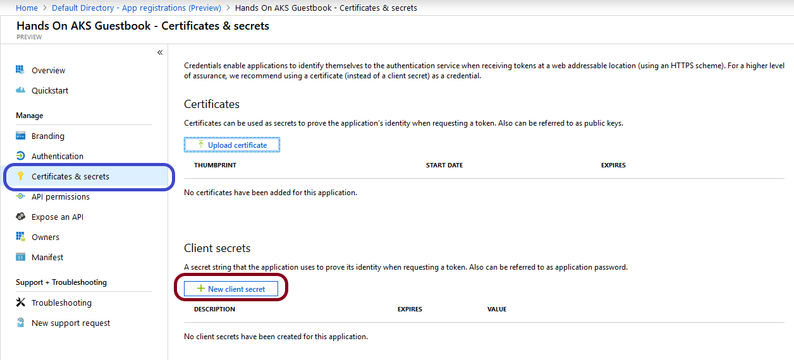Click the Upload certificate button
794x360 pixels.
(x=231, y=145)
